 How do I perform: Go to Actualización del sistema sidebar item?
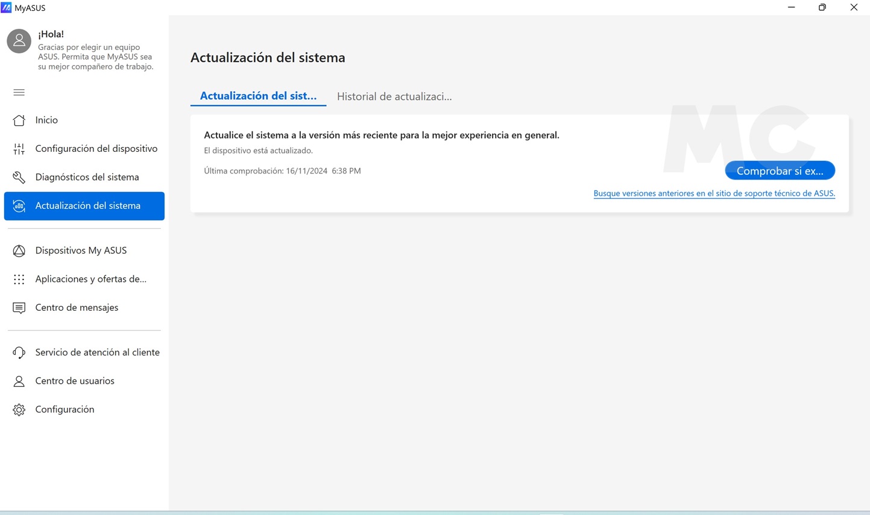tap(87, 206)
